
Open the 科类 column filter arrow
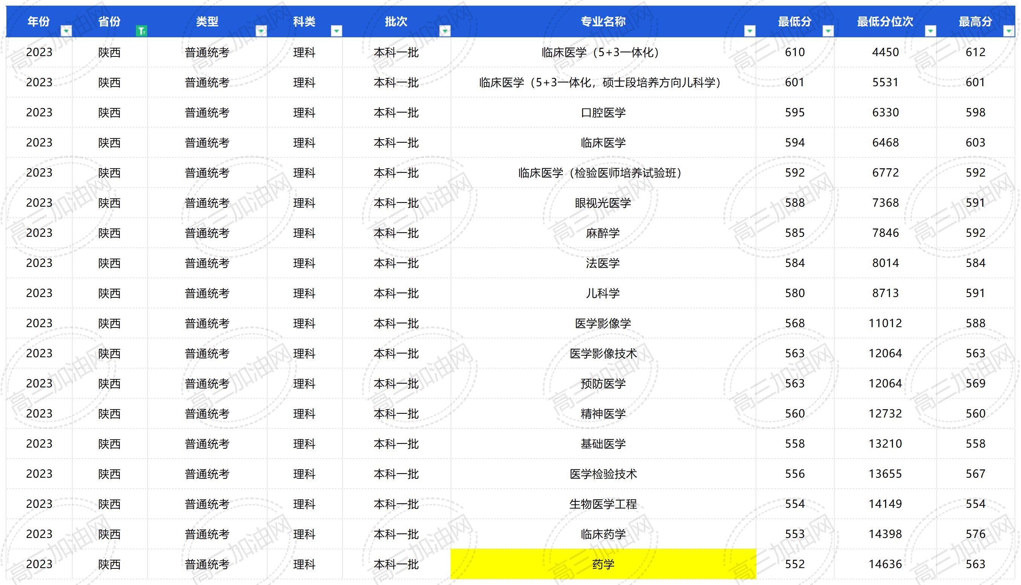point(336,31)
